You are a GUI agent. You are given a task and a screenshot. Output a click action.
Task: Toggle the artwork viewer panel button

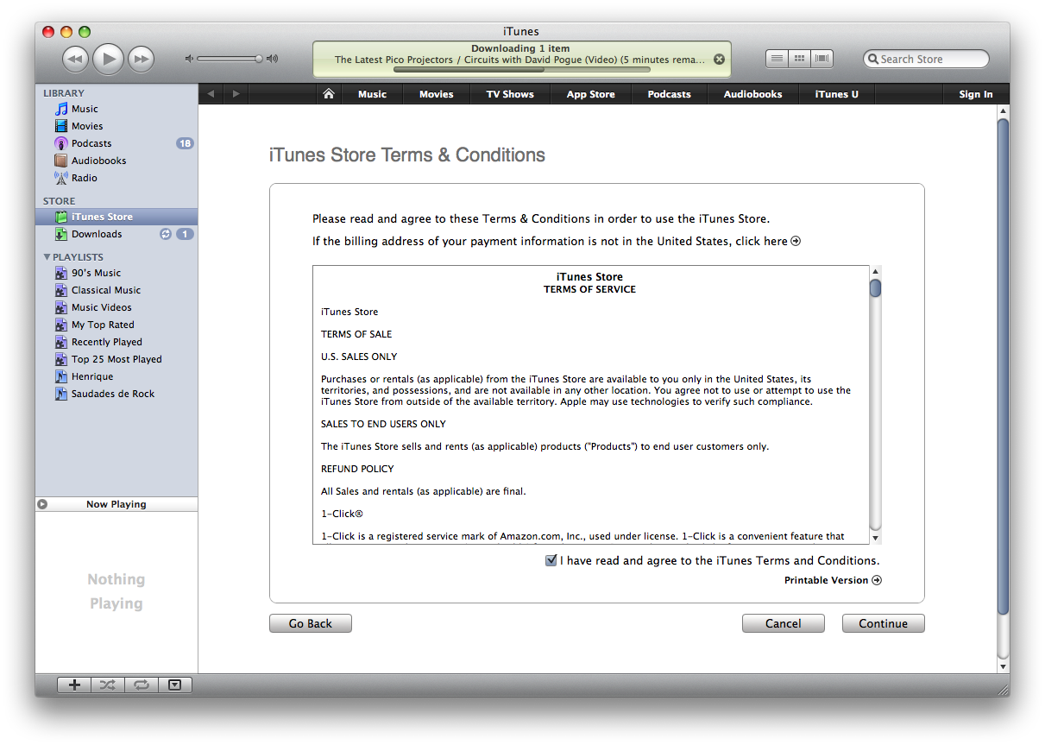pos(175,685)
